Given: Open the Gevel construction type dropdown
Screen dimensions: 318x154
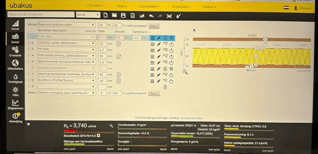Looking at the screenshot, I should 88,15.
